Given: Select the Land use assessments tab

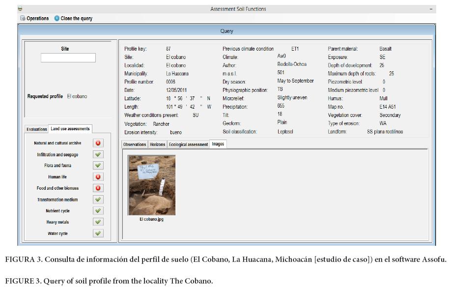Looking at the screenshot, I should point(70,129).
